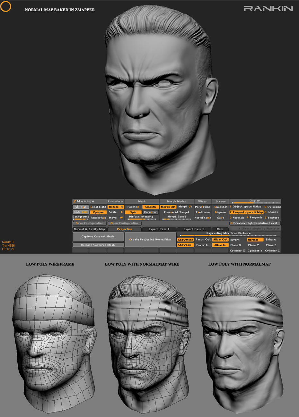This screenshot has height=417, width=299.
Task: Click Save under the Screen section
Action: click(x=221, y=218)
